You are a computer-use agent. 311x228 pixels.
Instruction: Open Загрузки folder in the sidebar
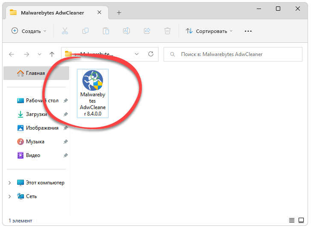point(36,114)
